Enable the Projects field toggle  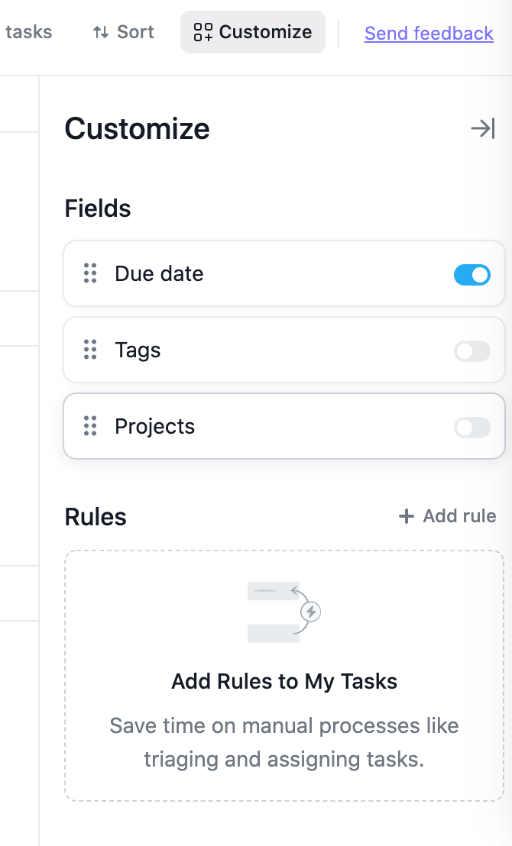tap(472, 428)
